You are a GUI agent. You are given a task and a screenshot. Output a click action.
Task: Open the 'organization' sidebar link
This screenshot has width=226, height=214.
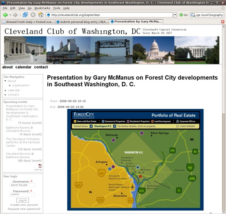21,85
